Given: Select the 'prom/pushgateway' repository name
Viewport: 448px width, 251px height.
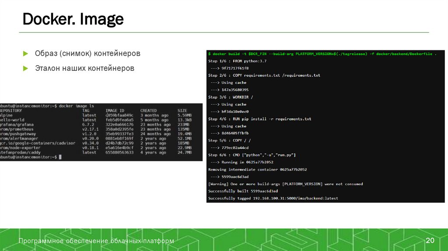Looking at the screenshot, I should [x=17, y=134].
